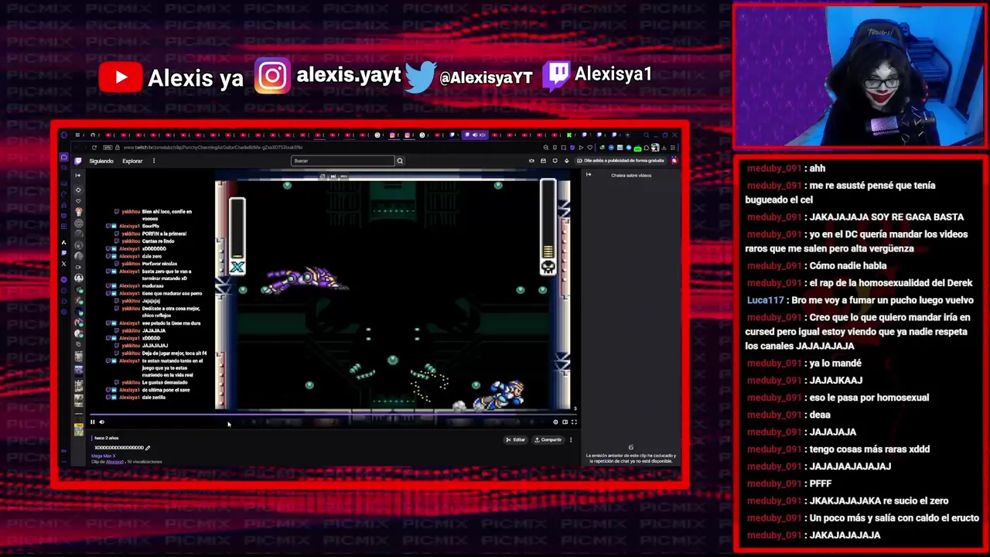
Task: Switch the player to fullscreen
Action: [x=574, y=422]
